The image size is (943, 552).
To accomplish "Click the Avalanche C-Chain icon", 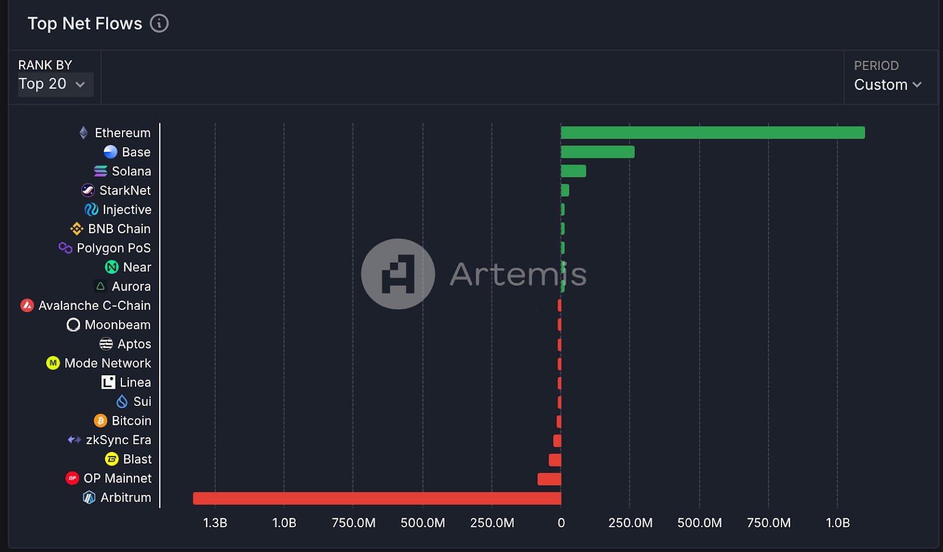I will [27, 306].
